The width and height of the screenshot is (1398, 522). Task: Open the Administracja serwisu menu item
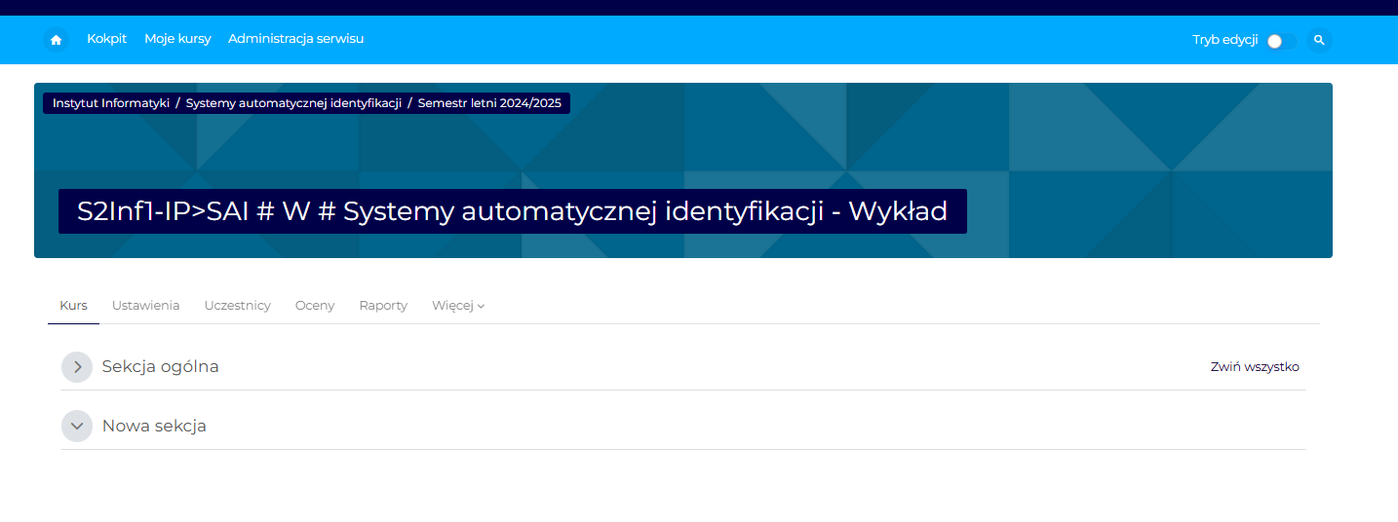[295, 39]
